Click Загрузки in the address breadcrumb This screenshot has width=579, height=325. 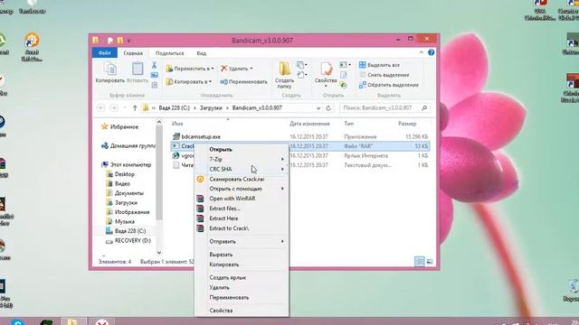211,108
